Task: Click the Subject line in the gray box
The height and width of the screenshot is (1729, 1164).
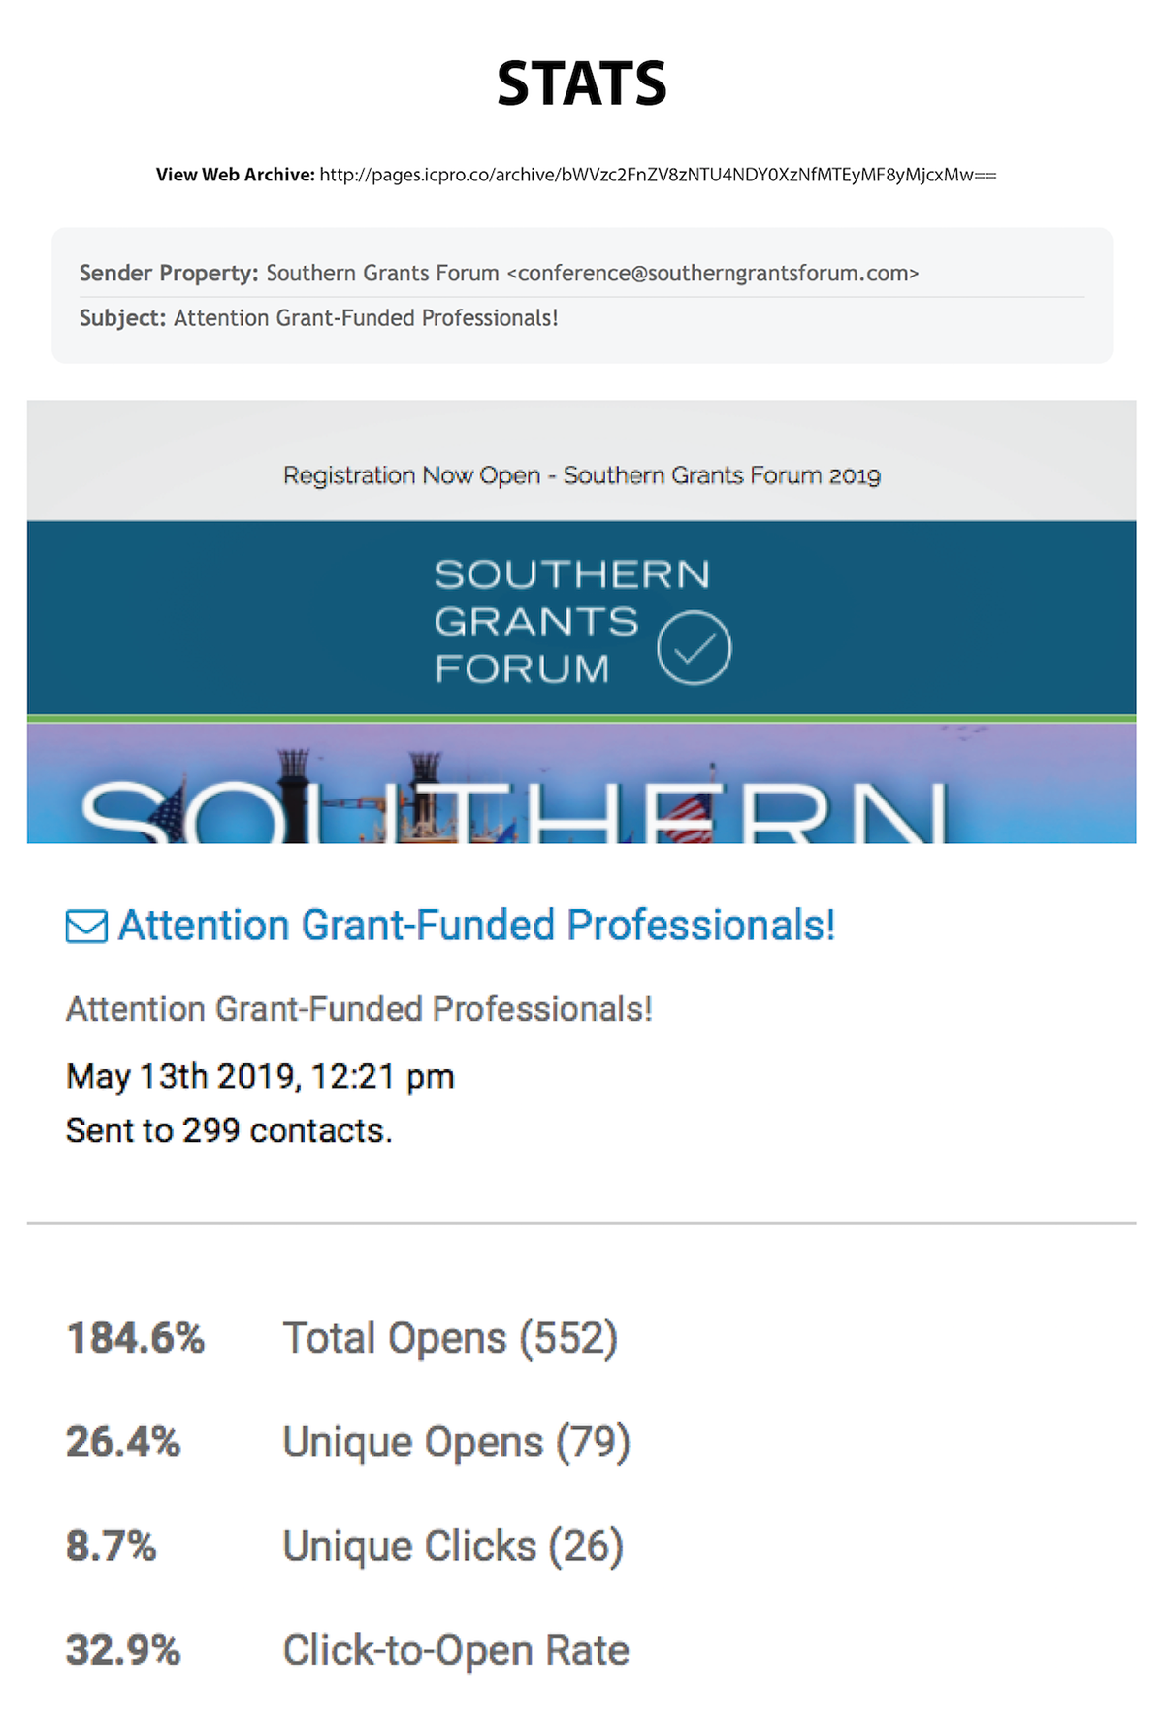Action: pos(319,318)
